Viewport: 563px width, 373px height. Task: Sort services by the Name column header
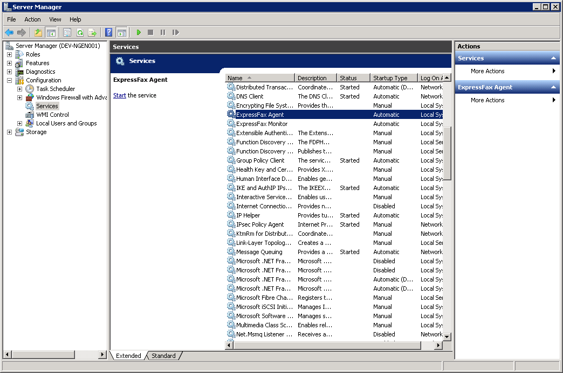260,78
